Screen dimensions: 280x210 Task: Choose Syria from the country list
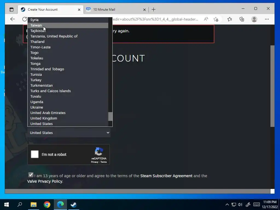tap(68, 20)
